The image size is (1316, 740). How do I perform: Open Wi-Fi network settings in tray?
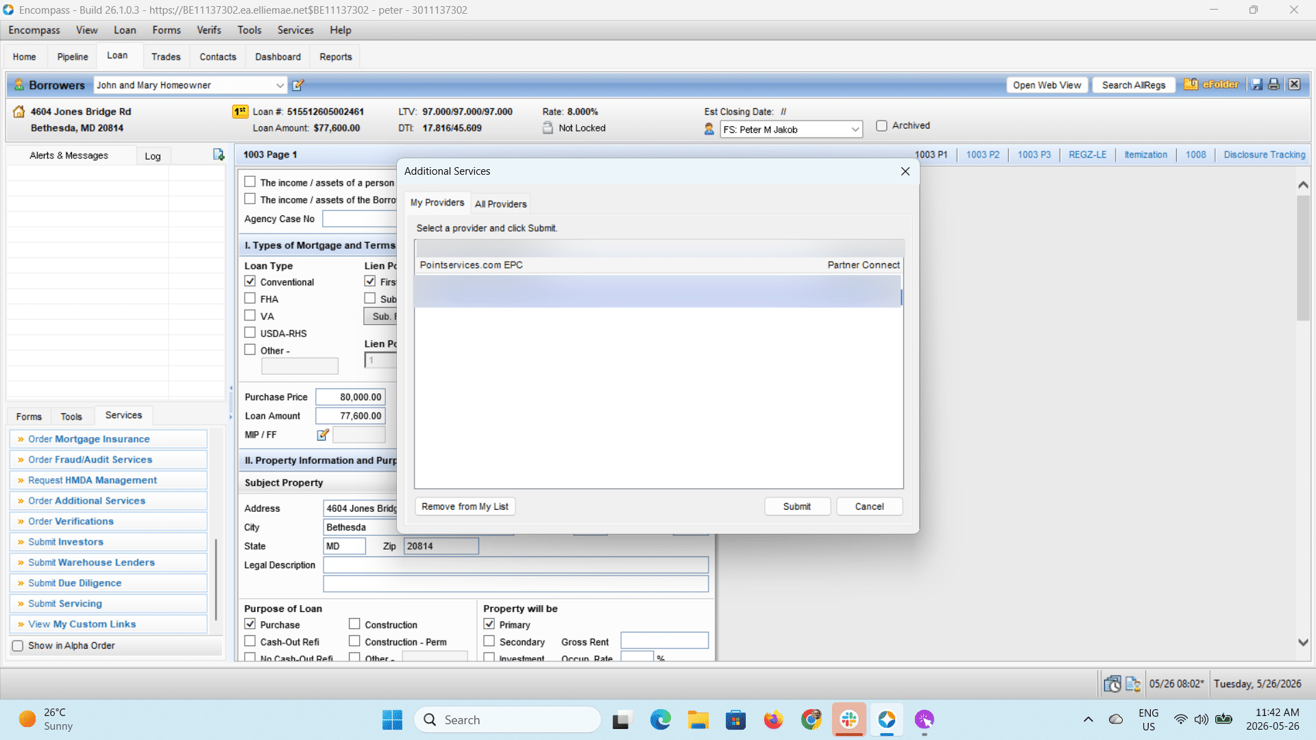click(1180, 719)
